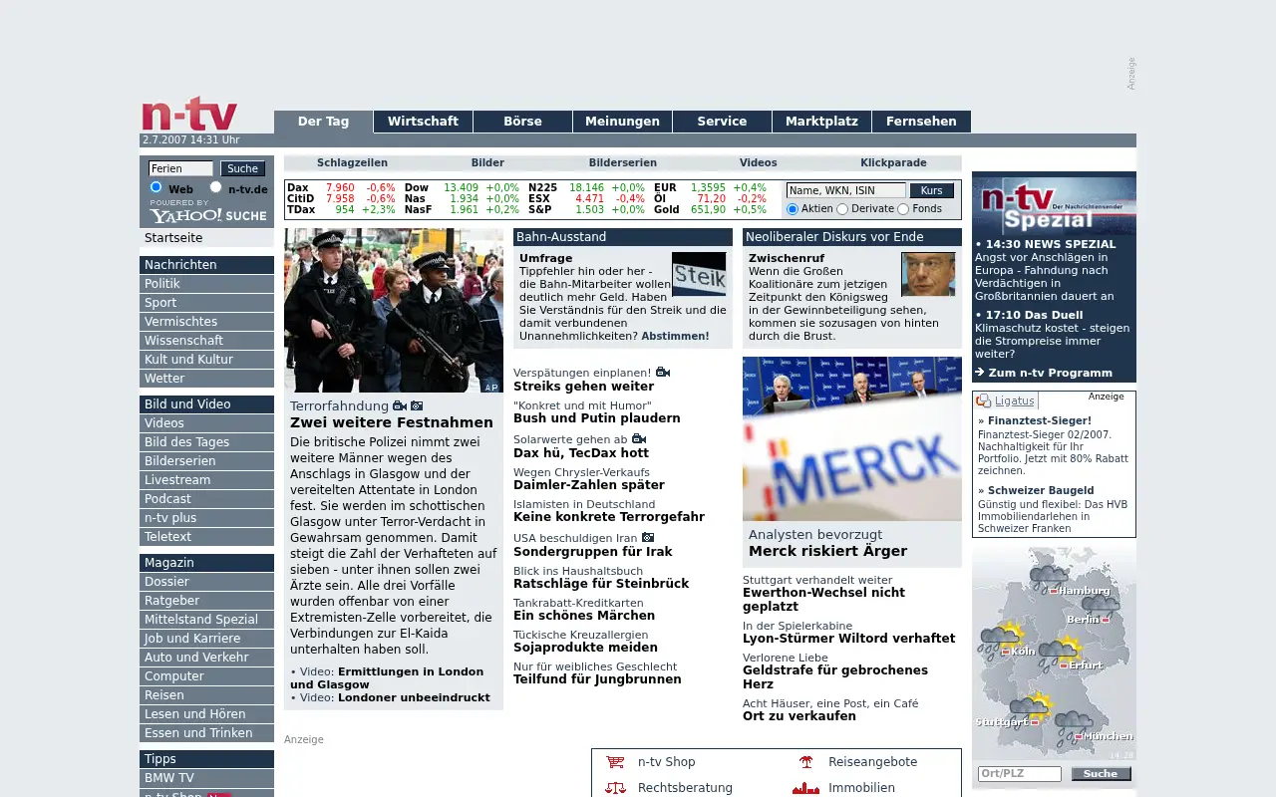The image size is (1276, 797).
Task: Click the Ort/PLZ weather input field
Action: [1019, 774]
